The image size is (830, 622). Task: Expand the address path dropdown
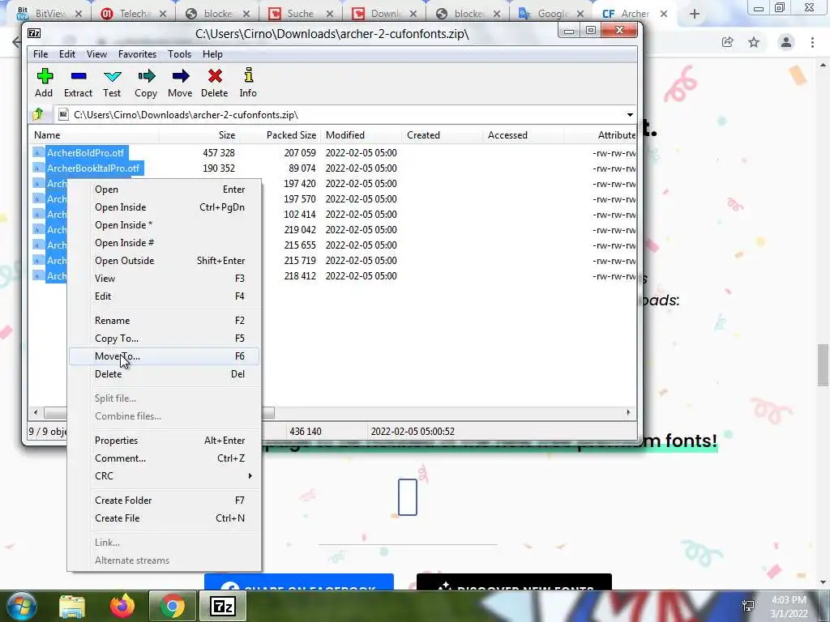[x=630, y=115]
